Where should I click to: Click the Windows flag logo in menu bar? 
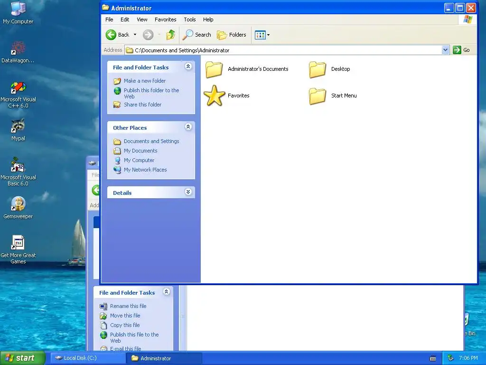(x=467, y=19)
